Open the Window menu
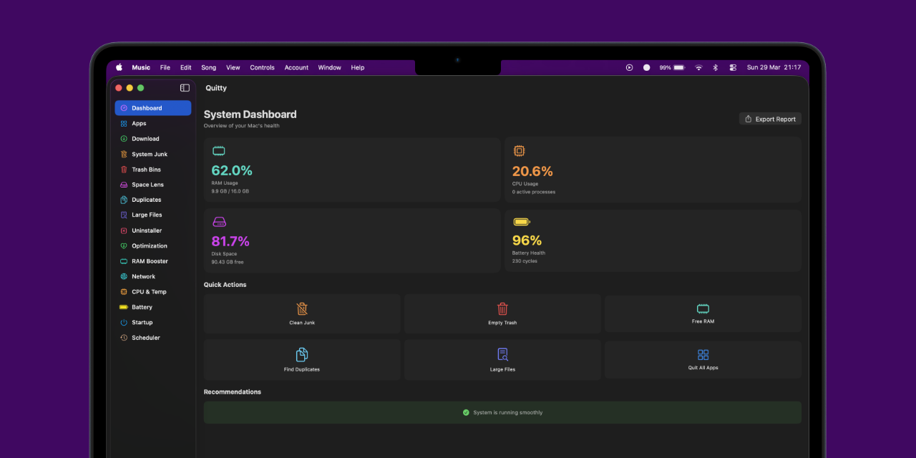 point(330,67)
